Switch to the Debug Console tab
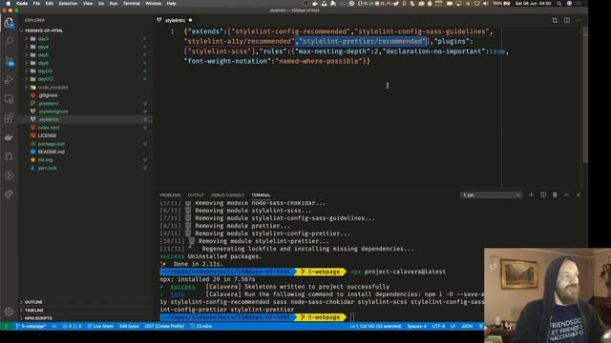Screen dimensions: 611x343 pos(227,195)
